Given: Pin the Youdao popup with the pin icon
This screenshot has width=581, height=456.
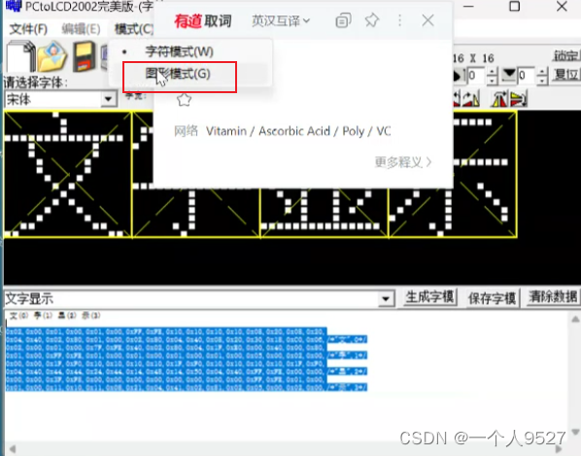Looking at the screenshot, I should [372, 20].
